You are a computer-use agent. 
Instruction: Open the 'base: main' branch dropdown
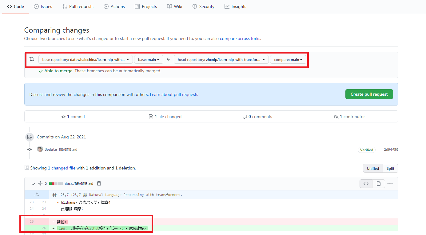click(x=149, y=59)
